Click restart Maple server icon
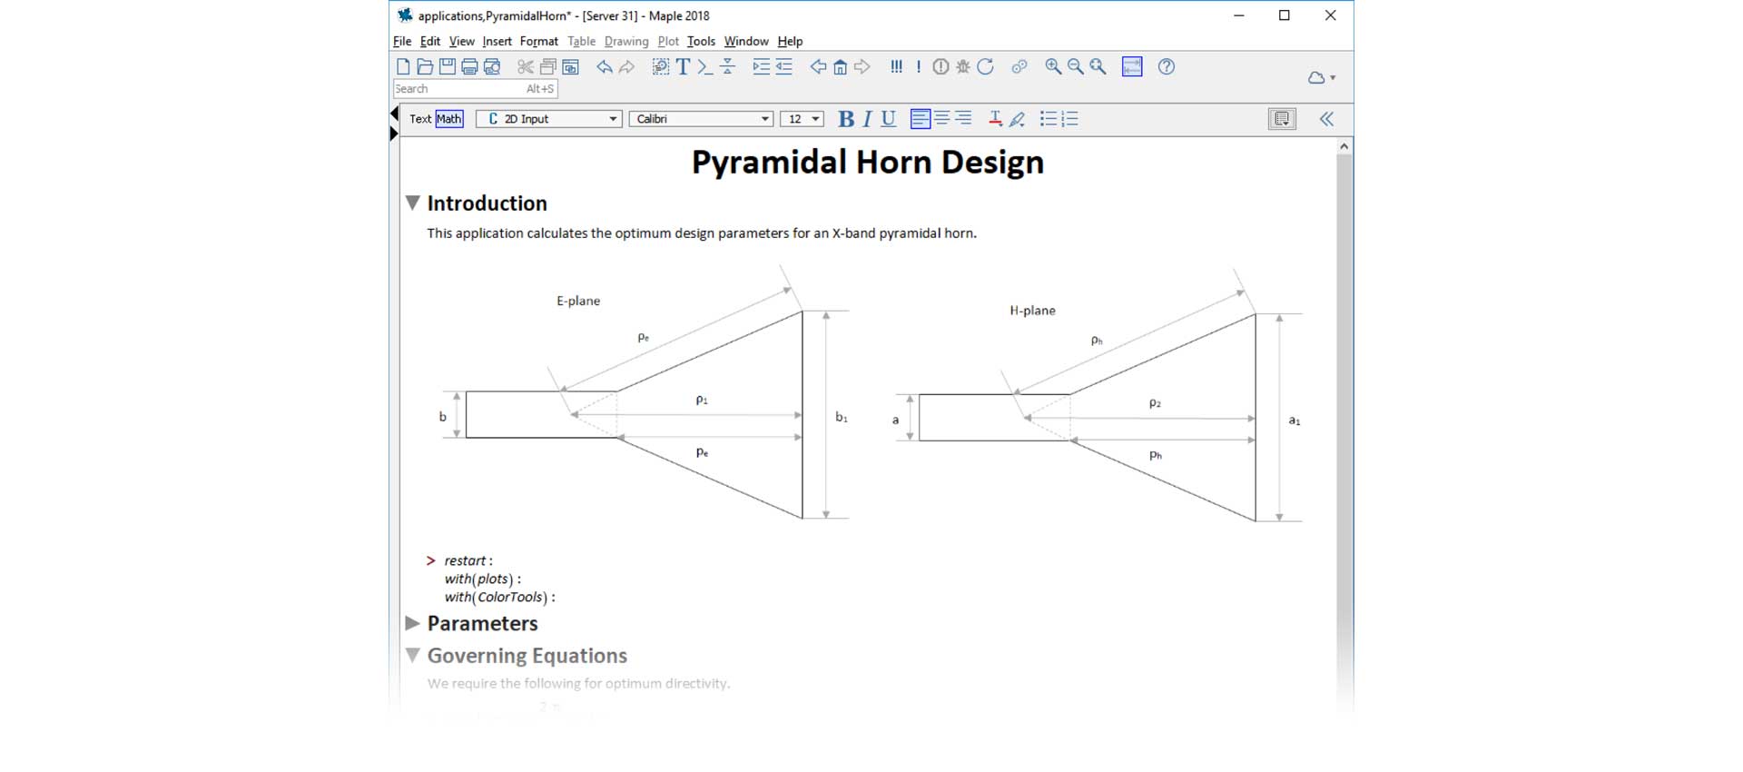 [986, 66]
